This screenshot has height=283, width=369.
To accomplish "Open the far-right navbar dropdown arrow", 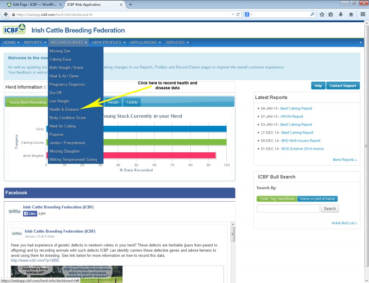I will [x=360, y=42].
